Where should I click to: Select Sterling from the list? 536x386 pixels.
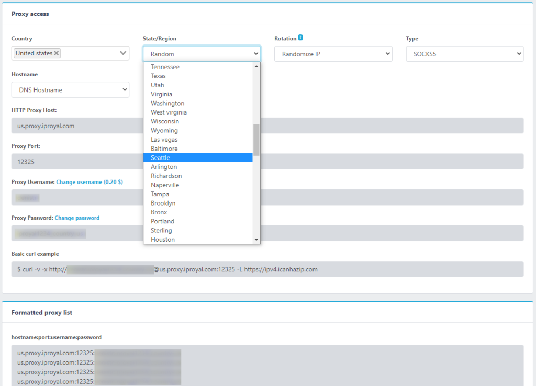tap(198, 231)
